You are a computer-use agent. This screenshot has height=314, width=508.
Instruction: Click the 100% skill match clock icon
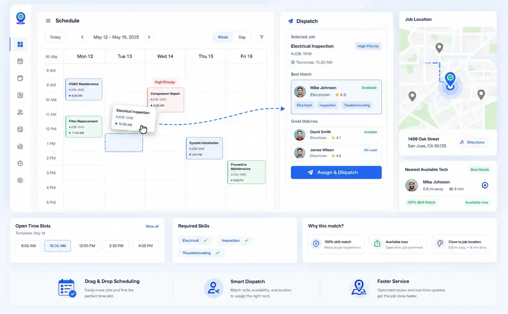pyautogui.click(x=316, y=244)
